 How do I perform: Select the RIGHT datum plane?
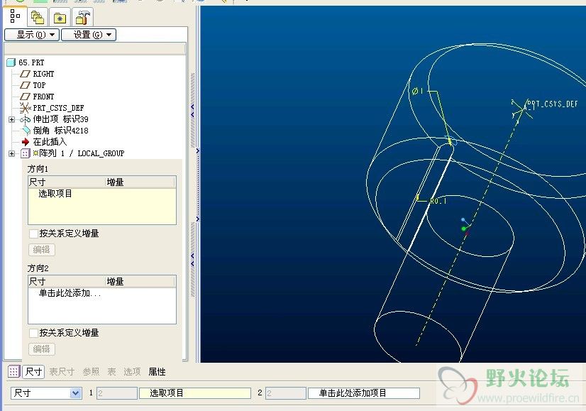tap(43, 74)
